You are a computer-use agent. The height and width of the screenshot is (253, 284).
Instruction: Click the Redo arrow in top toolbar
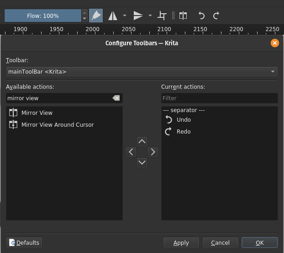(x=216, y=16)
